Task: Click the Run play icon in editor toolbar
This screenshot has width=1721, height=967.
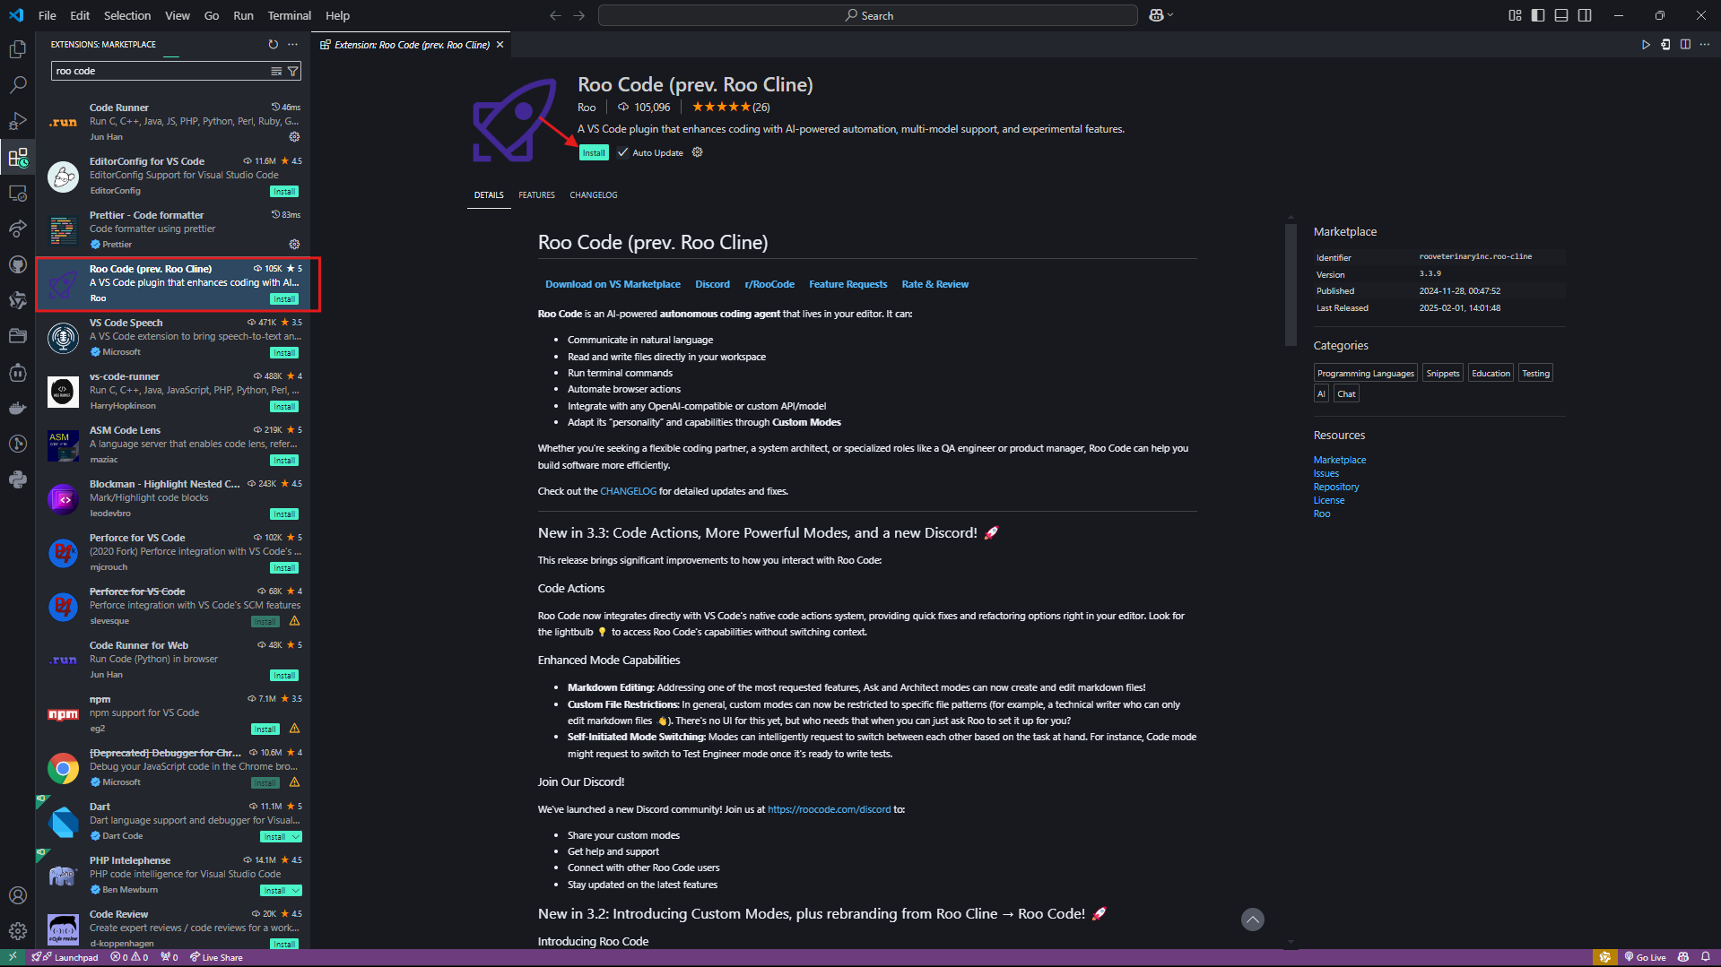Action: pyautogui.click(x=1646, y=44)
